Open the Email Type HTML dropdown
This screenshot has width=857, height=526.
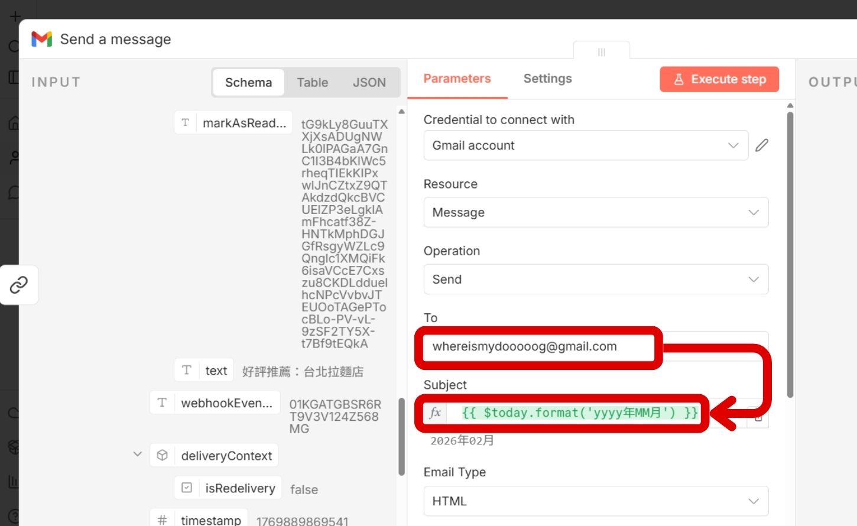pos(595,501)
